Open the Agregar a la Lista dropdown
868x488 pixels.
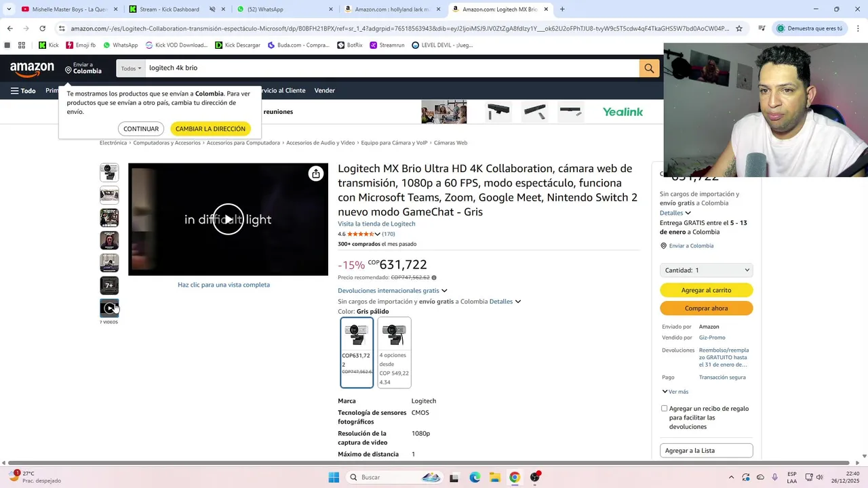[x=706, y=451]
